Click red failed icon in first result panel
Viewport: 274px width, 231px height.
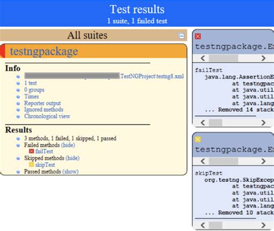(198, 36)
